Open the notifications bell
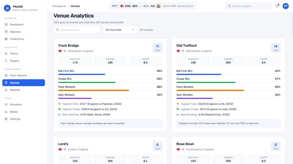 277,6
